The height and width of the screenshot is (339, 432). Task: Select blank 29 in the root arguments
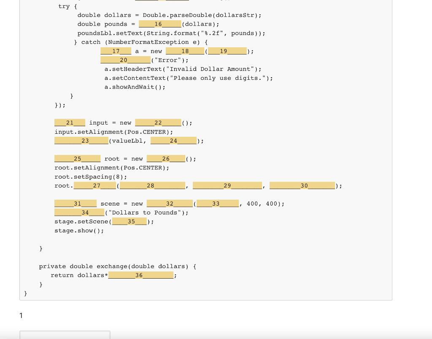pyautogui.click(x=227, y=185)
